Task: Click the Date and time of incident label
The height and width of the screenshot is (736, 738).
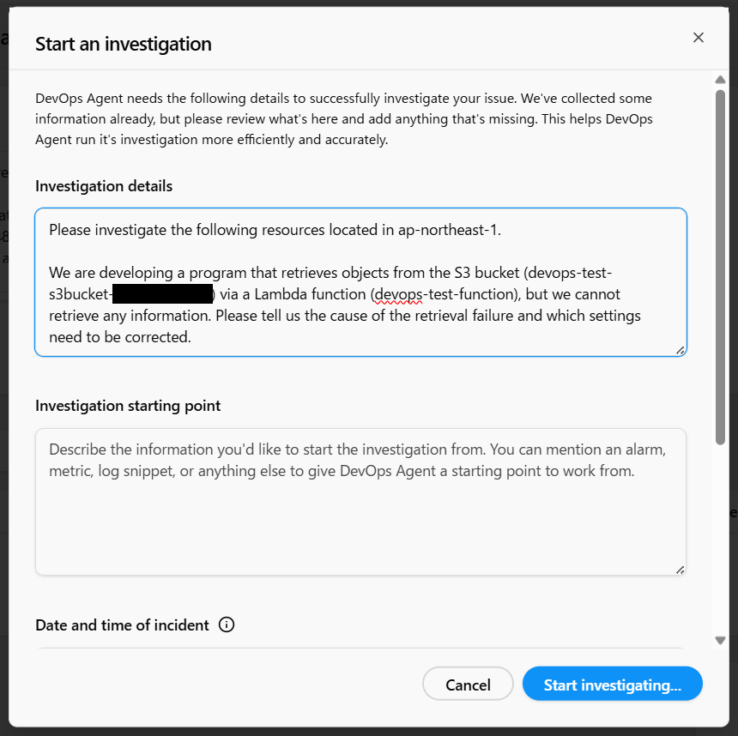Action: (122, 625)
